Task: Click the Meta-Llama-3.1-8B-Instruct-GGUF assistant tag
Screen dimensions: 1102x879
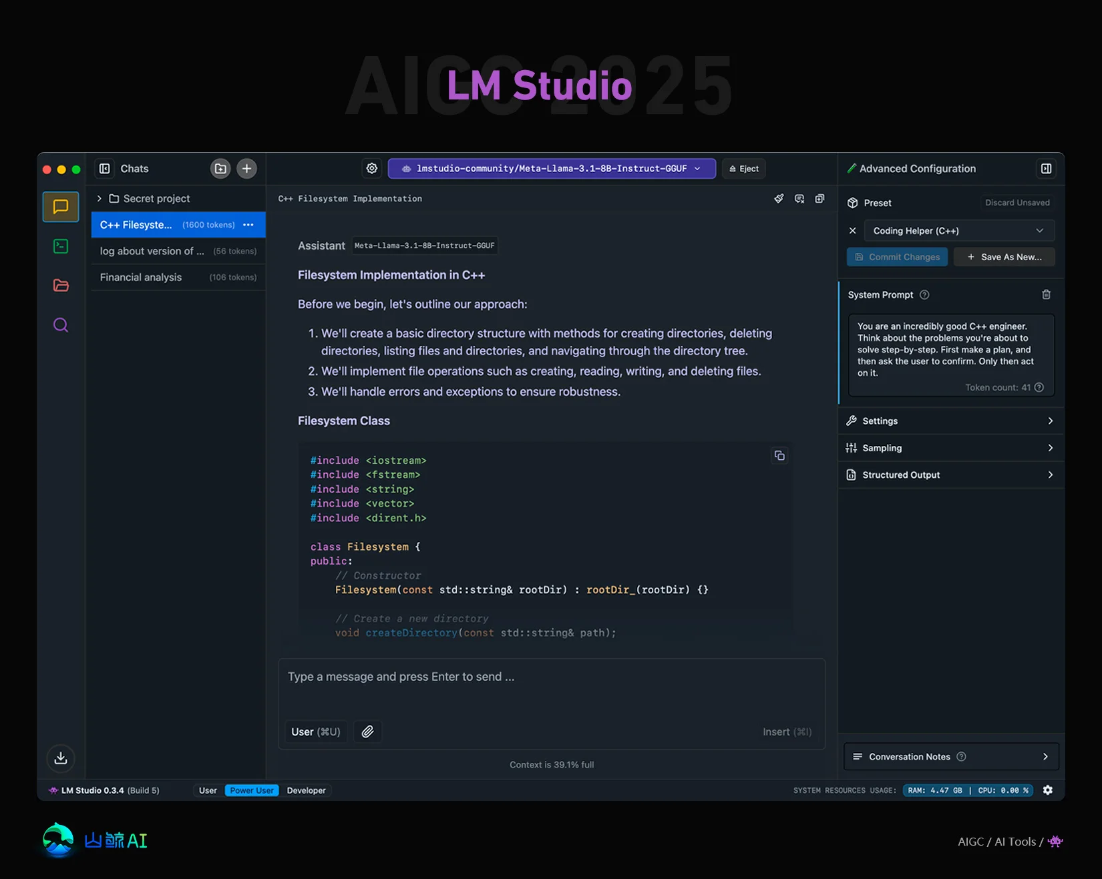Action: [x=425, y=246]
